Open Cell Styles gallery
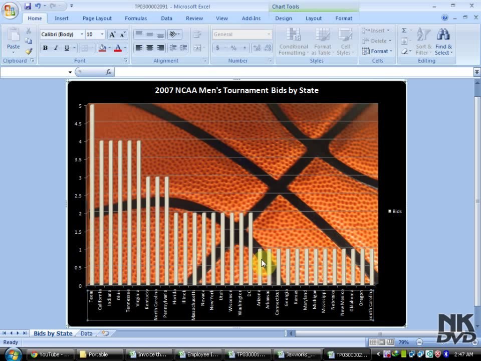 coord(345,42)
